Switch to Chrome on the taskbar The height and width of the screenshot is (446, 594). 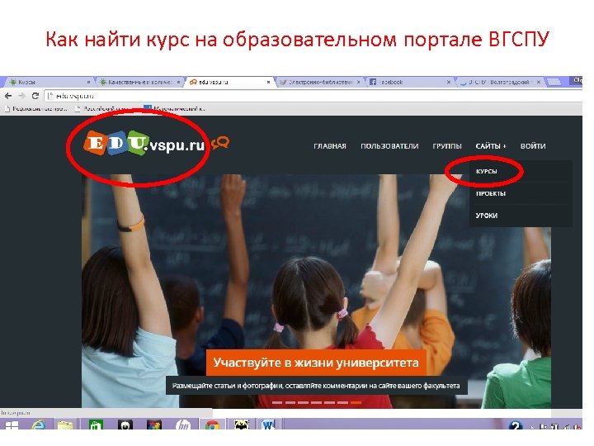coord(212,425)
